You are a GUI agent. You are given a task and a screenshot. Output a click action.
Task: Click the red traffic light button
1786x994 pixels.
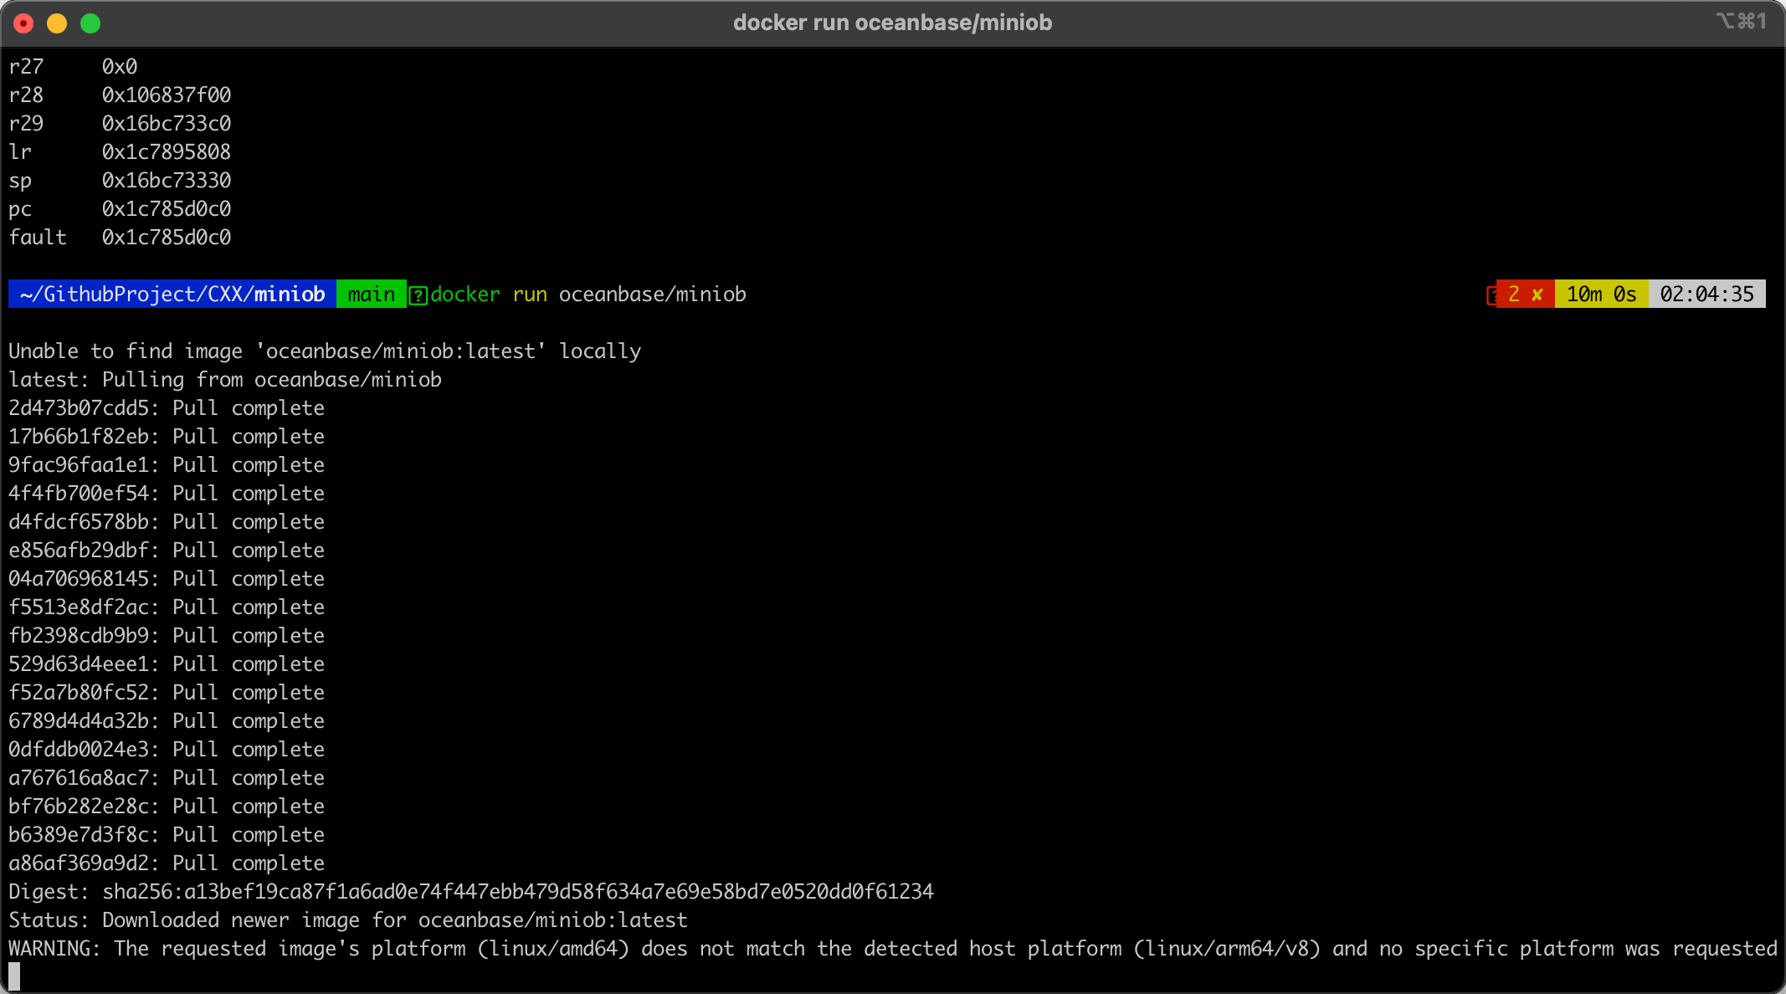(23, 23)
